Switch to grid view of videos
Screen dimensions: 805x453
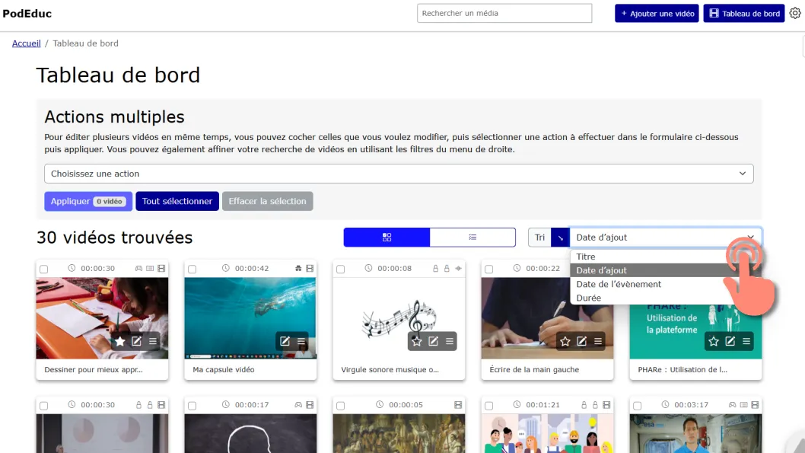(387, 238)
